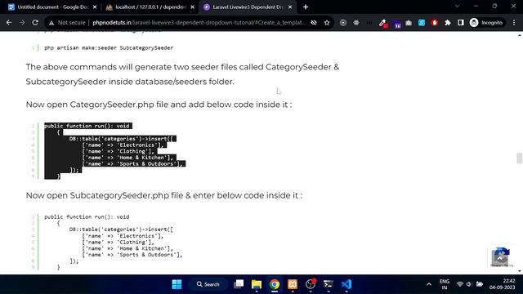This screenshot has width=523, height=294.
Task: Switch to the localhost phpMyAdmin tab
Action: [x=150, y=7]
